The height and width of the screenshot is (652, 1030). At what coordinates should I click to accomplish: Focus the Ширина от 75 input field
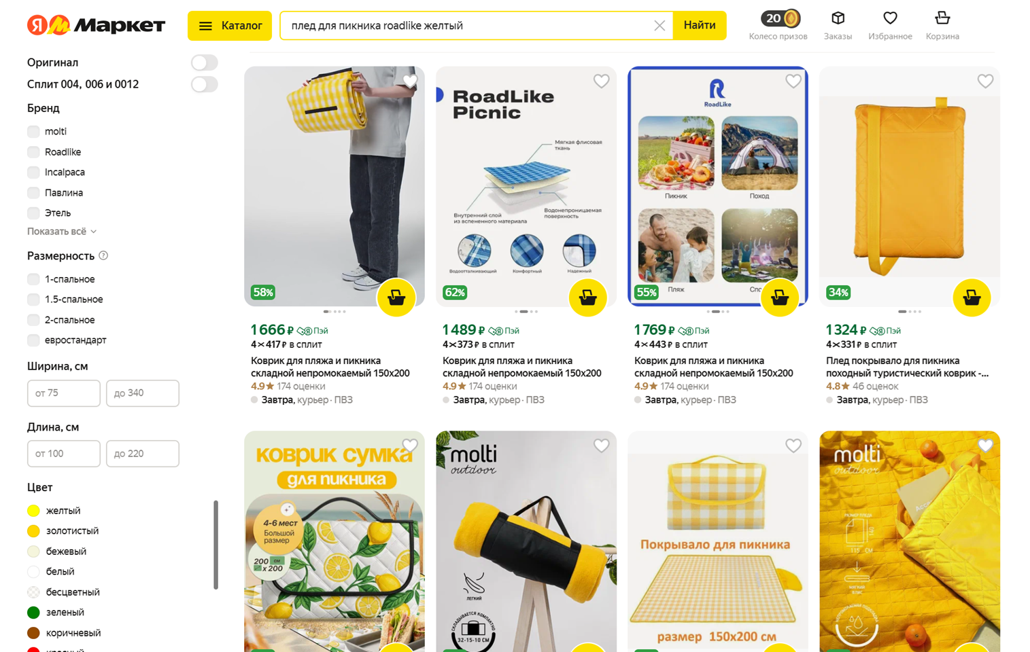[64, 393]
